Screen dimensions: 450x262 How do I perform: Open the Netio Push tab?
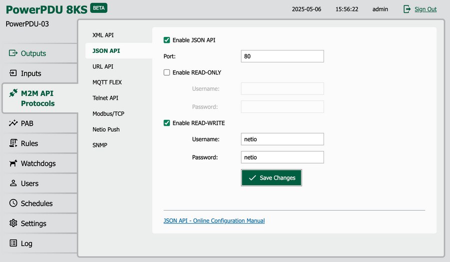(x=106, y=129)
